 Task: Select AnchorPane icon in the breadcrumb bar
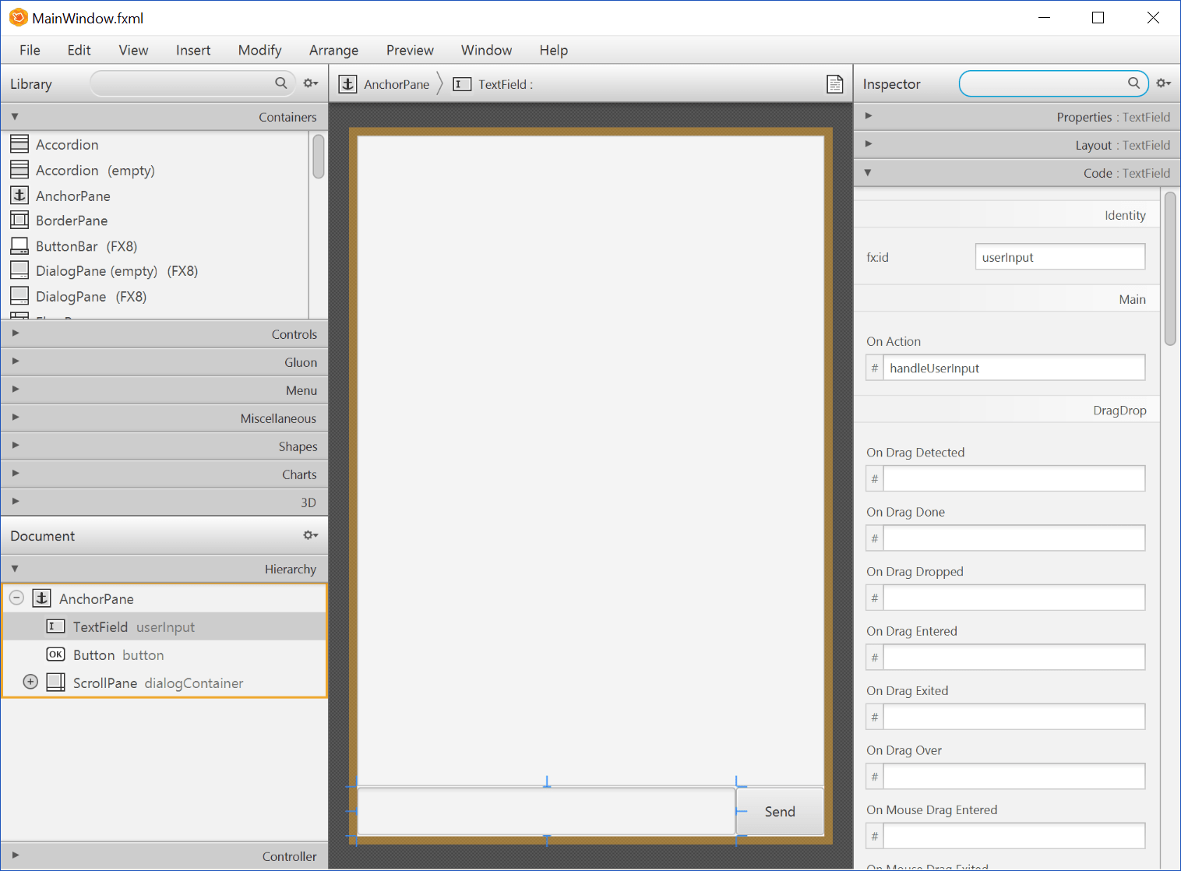coord(347,83)
